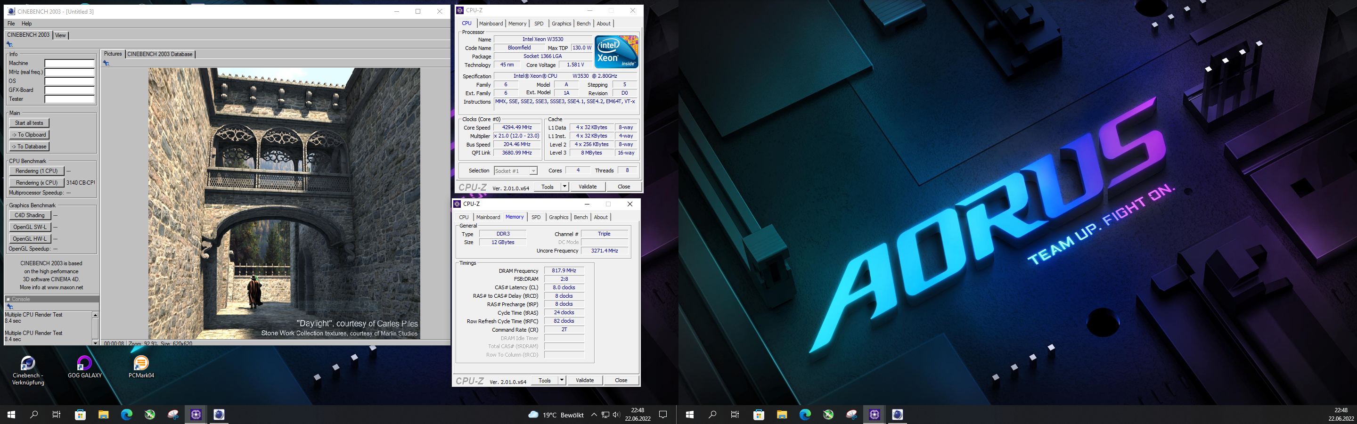This screenshot has height=424, width=1357.
Task: Open Windows Start menu on left monitor
Action: click(11, 415)
